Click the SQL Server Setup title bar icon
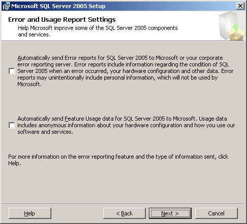The height and width of the screenshot is (224, 247). tap(6, 6)
